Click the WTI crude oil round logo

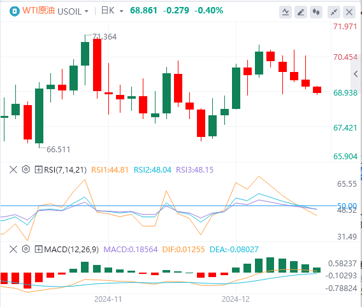point(15,11)
